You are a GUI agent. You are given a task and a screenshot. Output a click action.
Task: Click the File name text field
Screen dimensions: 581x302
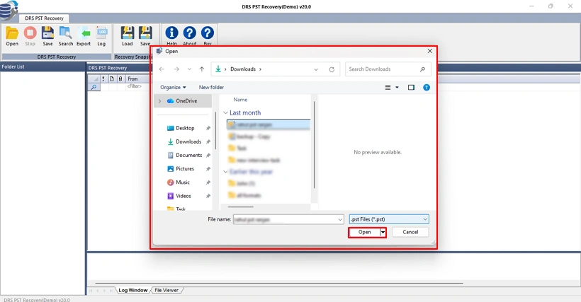[285, 219]
